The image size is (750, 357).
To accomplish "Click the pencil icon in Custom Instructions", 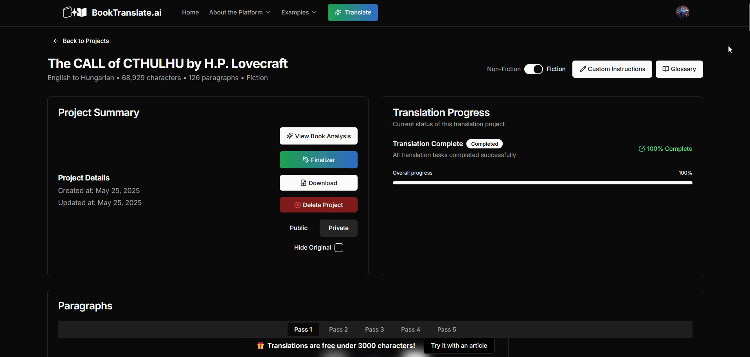I will tap(583, 69).
